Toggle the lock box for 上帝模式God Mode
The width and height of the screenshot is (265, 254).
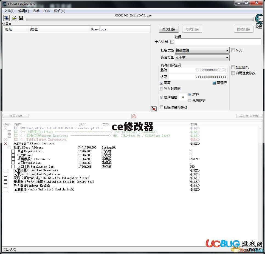(x=9, y=132)
